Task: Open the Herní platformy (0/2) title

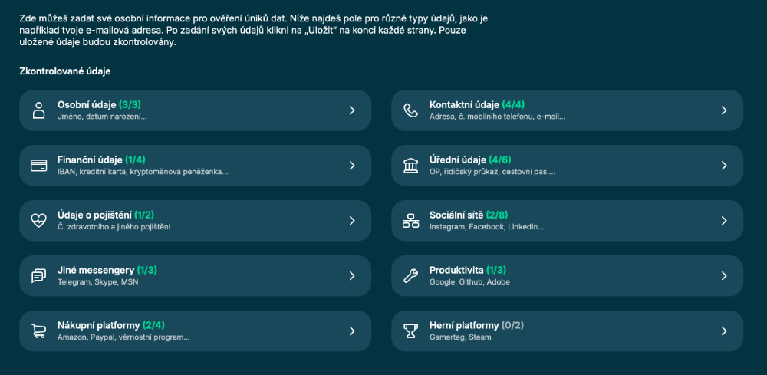Action: (476, 326)
